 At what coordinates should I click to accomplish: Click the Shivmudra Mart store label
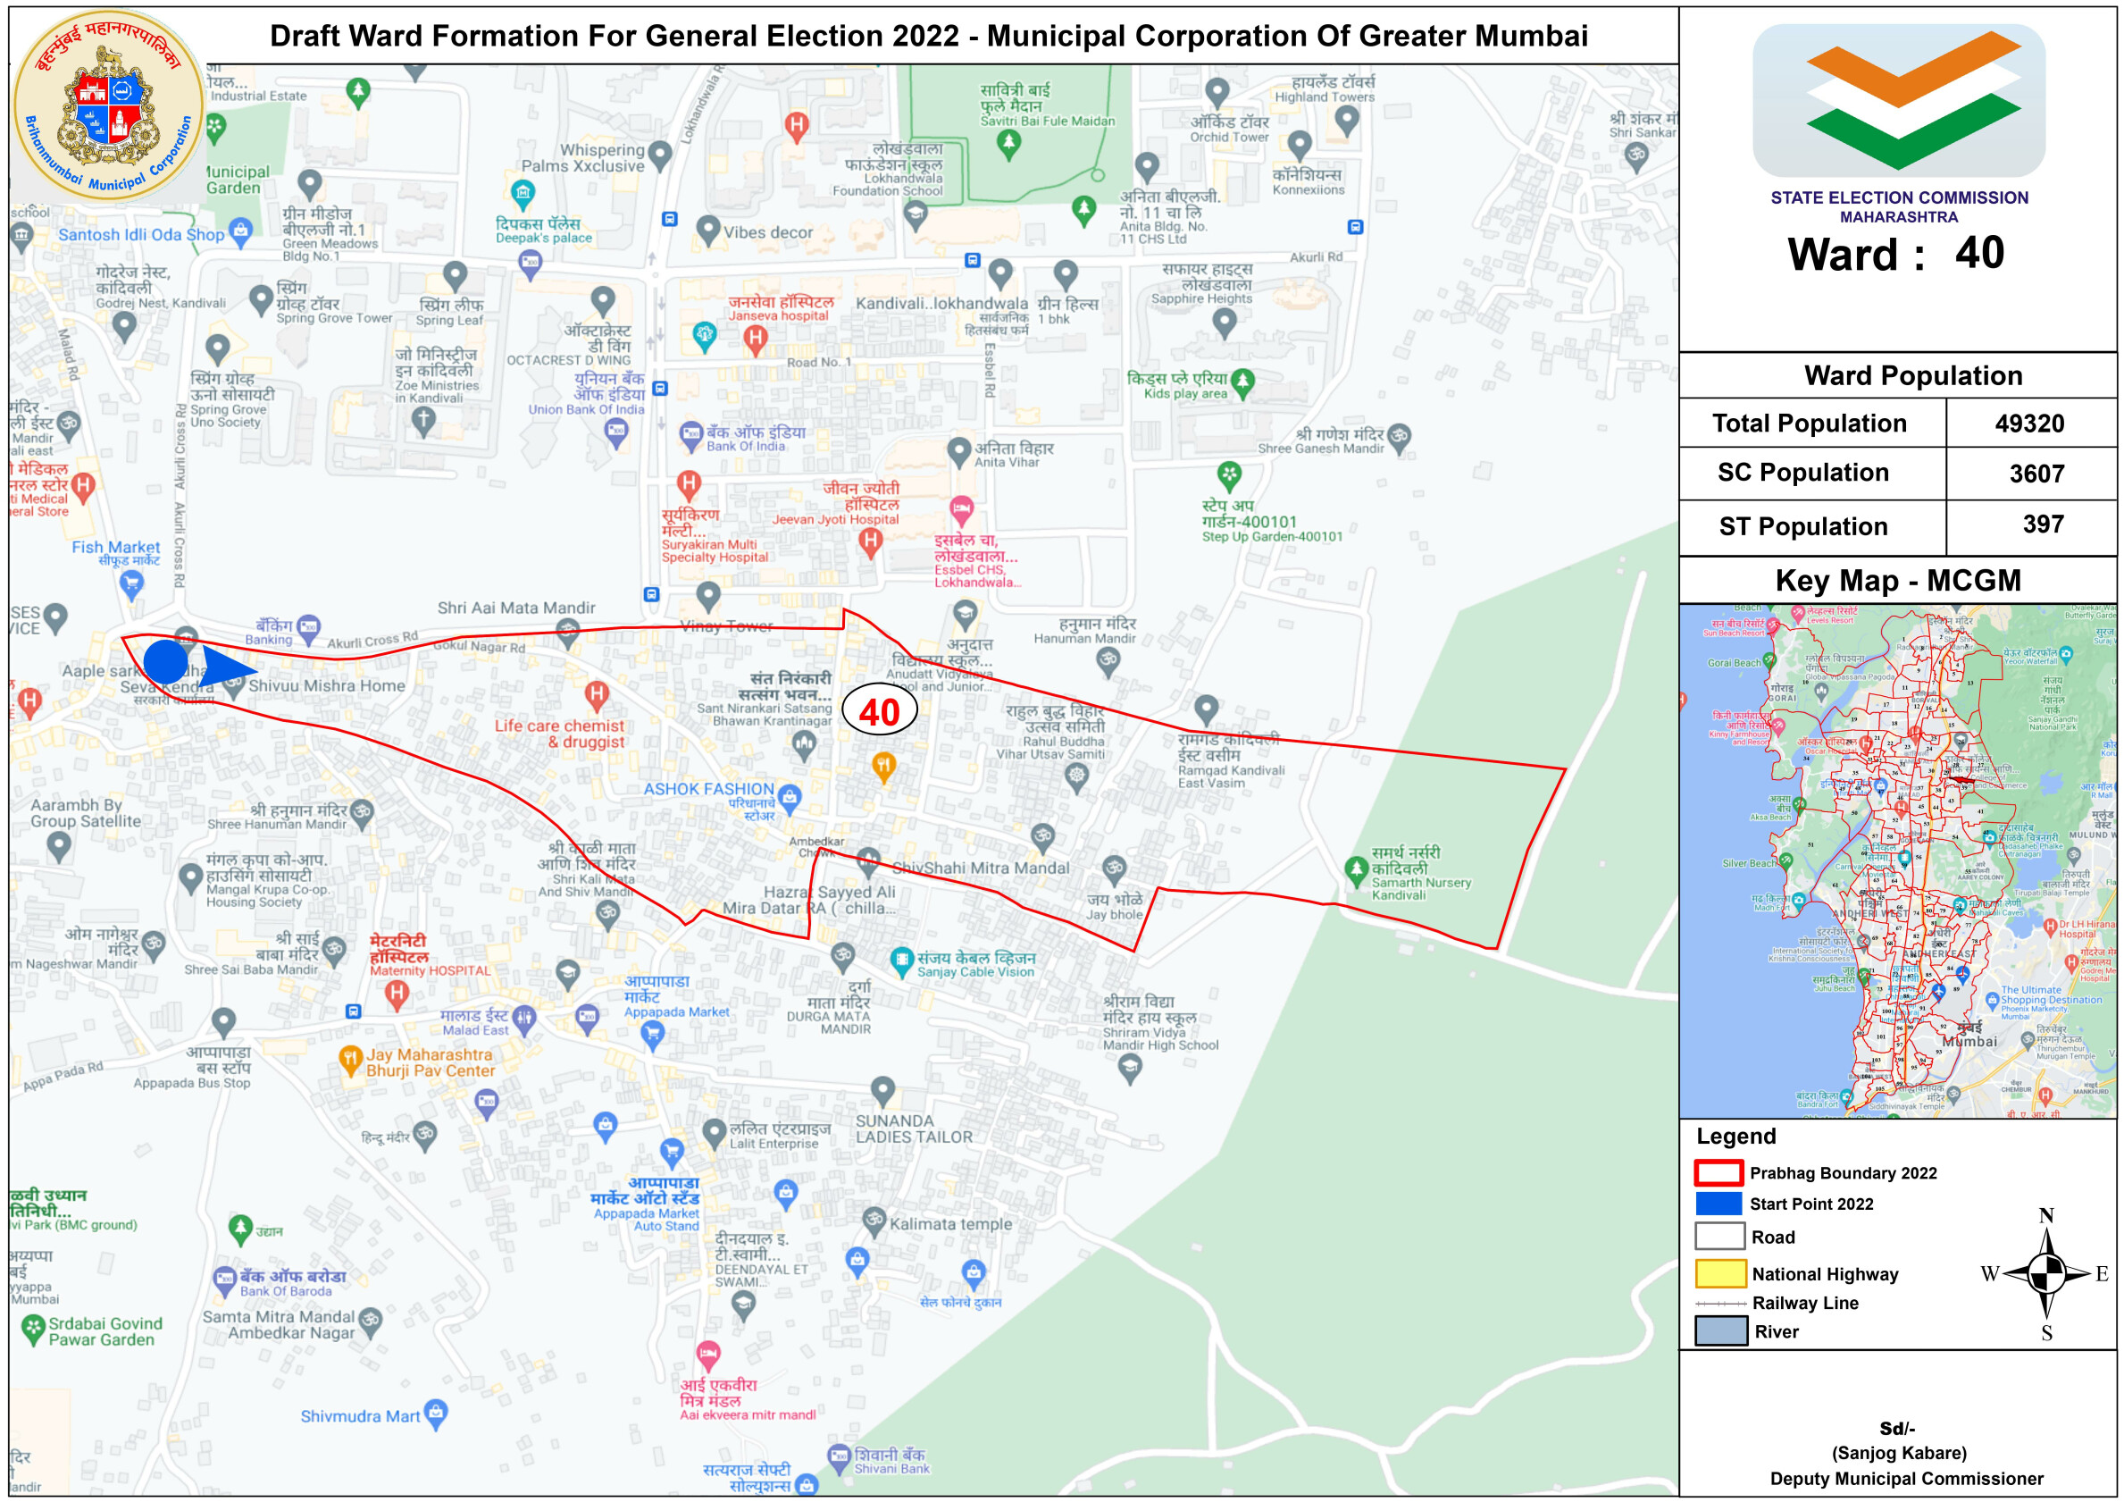point(360,1416)
